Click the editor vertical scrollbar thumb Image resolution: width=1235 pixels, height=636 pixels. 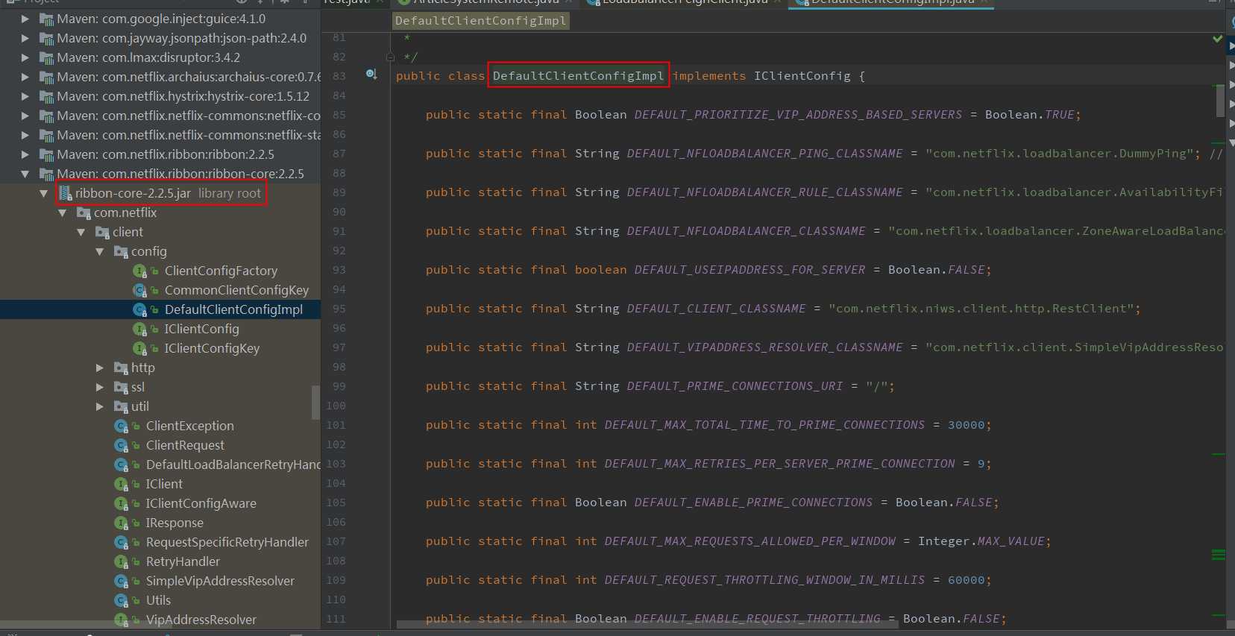coord(1220,101)
